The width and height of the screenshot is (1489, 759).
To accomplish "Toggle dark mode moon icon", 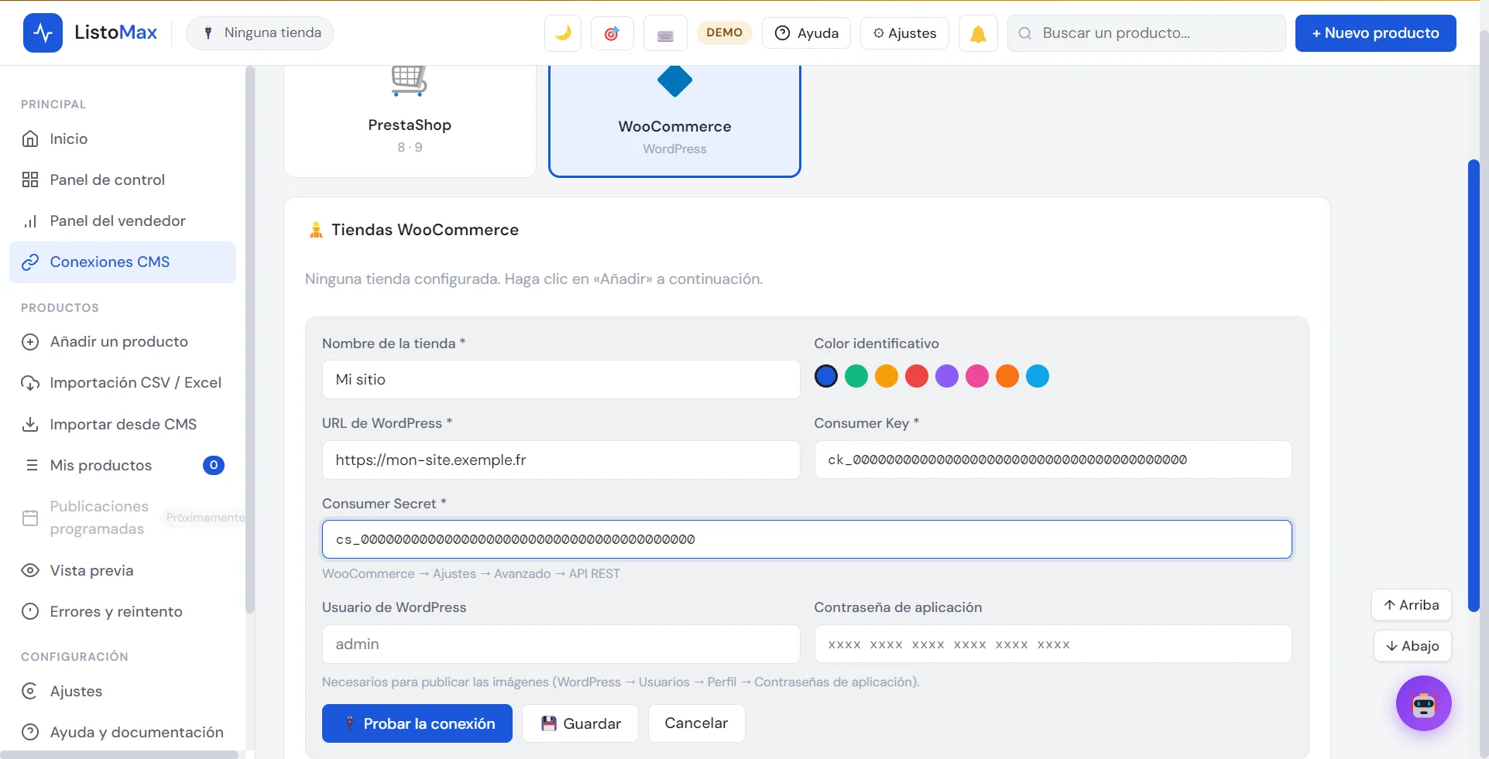I will pyautogui.click(x=563, y=33).
